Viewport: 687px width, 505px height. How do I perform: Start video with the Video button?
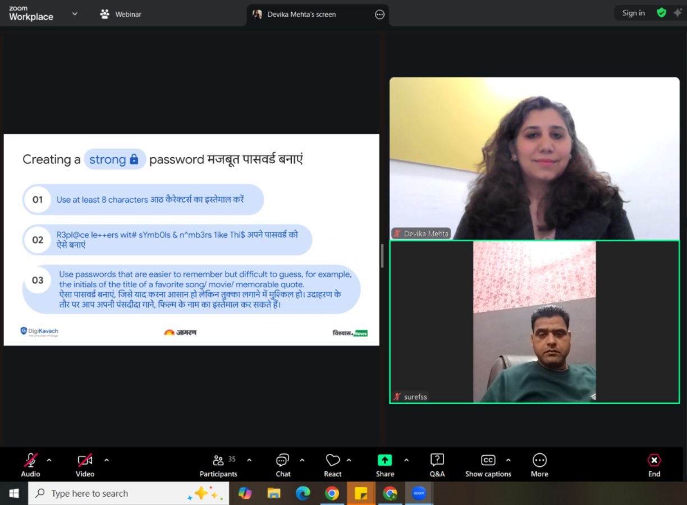(85, 466)
